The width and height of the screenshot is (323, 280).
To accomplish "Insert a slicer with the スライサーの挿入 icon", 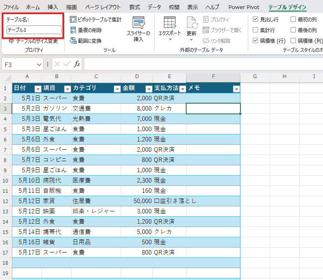I will pos(138,23).
